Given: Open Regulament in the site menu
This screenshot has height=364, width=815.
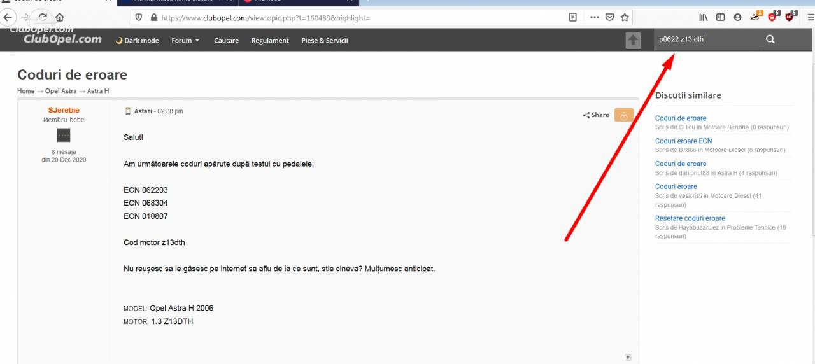Looking at the screenshot, I should coord(270,41).
